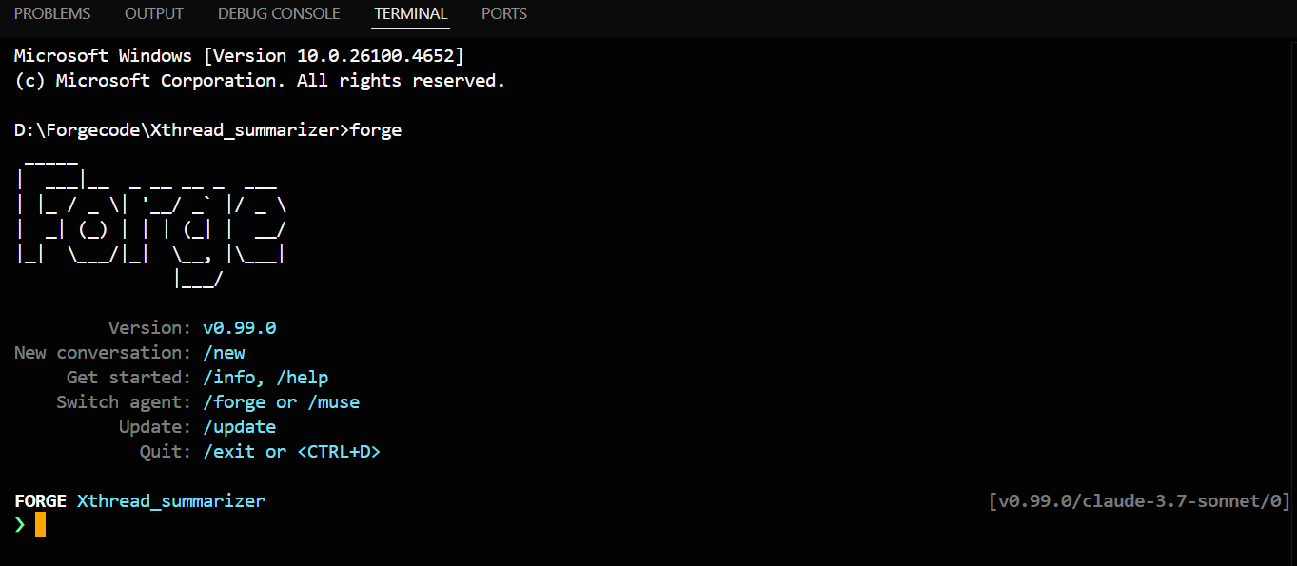
Task: Select the DEBUG CONSOLE tab
Action: 278,13
